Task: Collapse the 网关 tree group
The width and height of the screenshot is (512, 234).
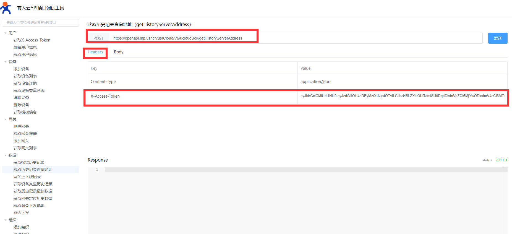Action: tap(5, 119)
